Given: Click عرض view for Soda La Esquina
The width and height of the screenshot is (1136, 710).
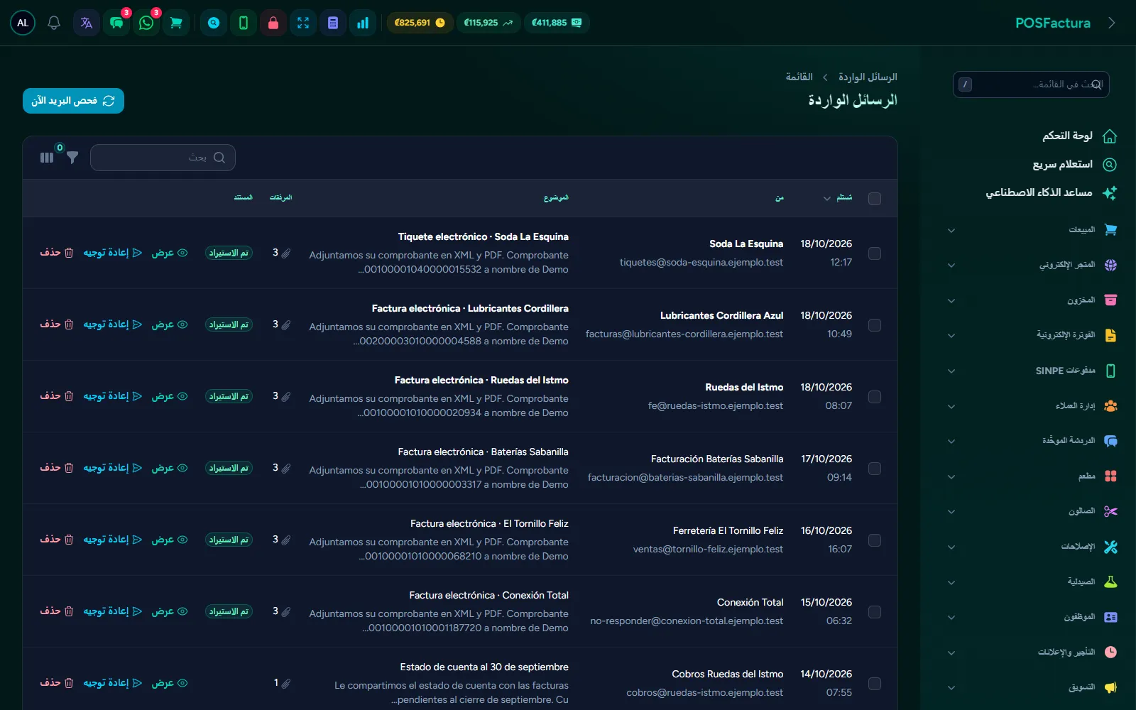Looking at the screenshot, I should point(170,253).
